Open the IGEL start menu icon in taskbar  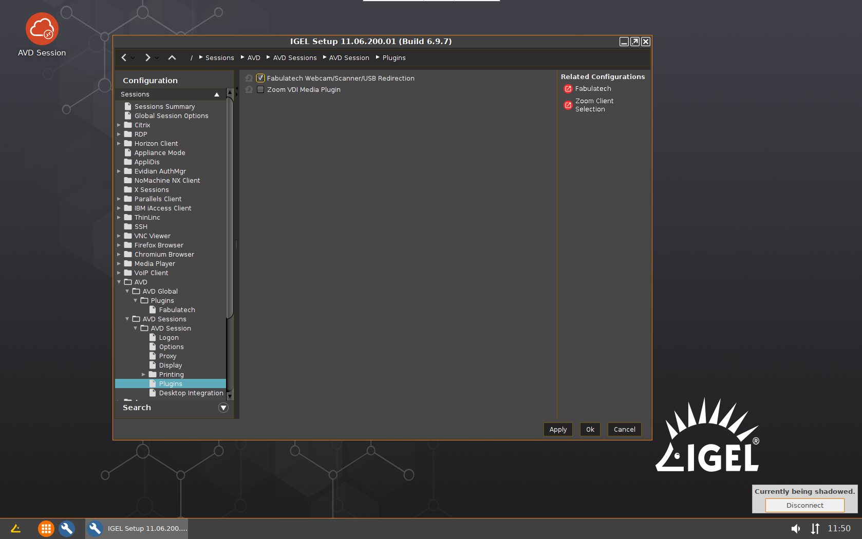(x=16, y=528)
